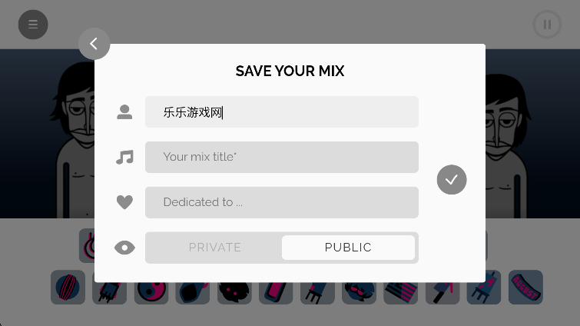Choose the AUGUST banner sound icon
The height and width of the screenshot is (326, 580).
coord(525,287)
